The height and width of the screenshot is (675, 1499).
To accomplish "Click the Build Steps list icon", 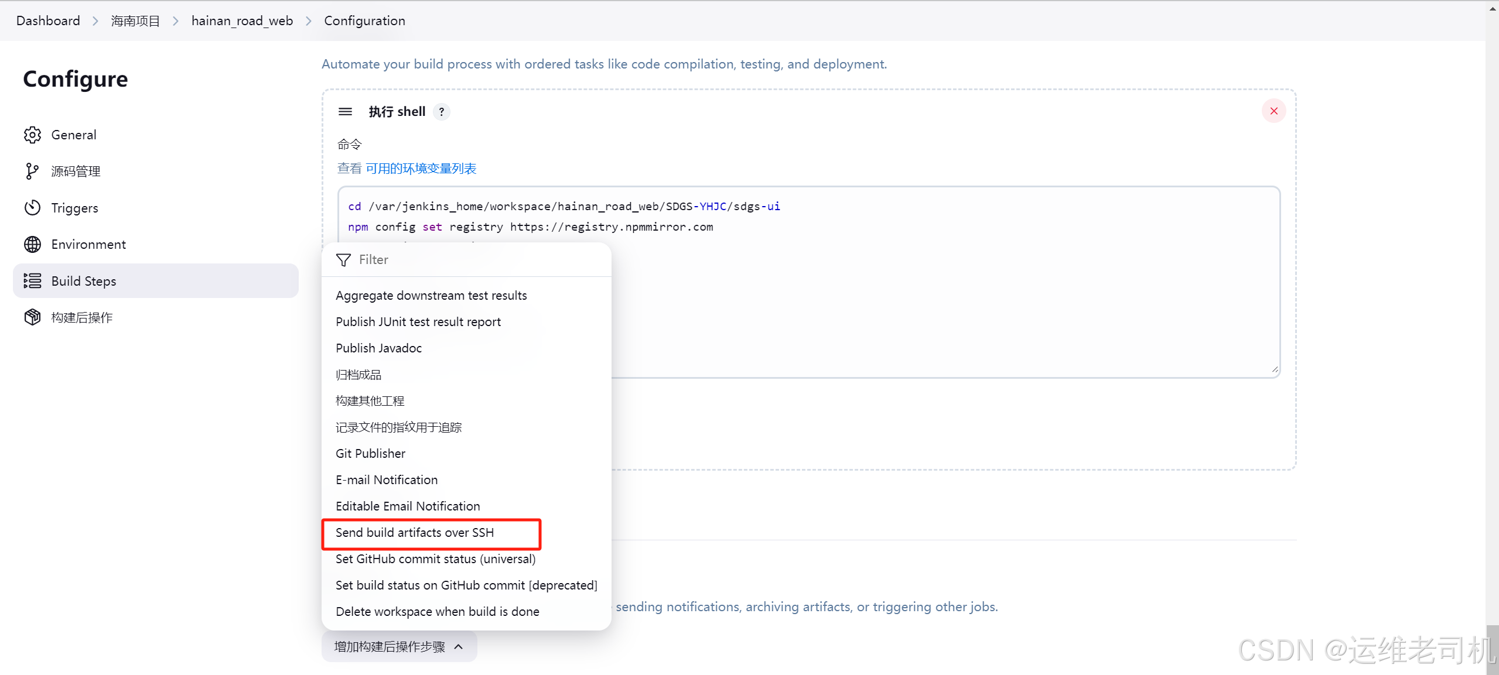I will pyautogui.click(x=32, y=281).
